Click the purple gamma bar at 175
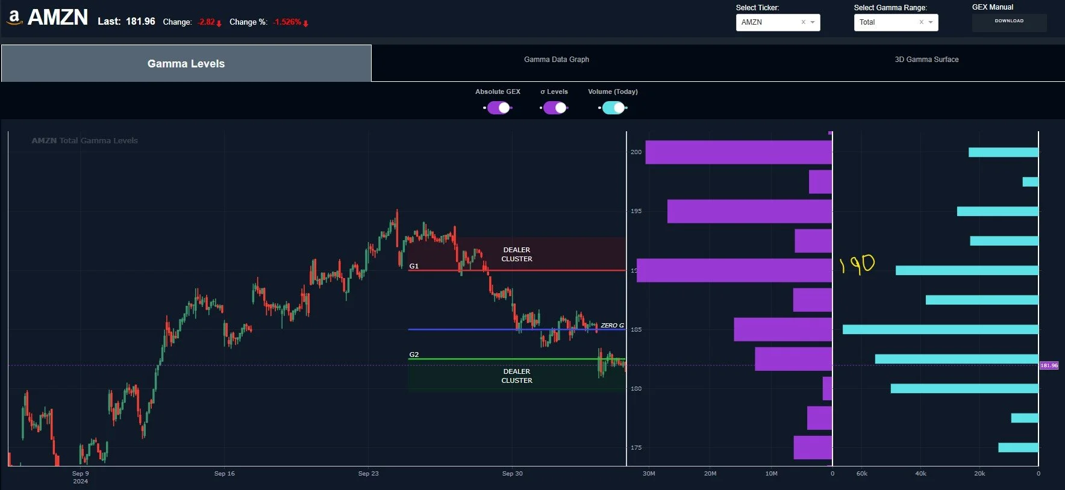Viewport: 1065px width, 490px height. (813, 447)
